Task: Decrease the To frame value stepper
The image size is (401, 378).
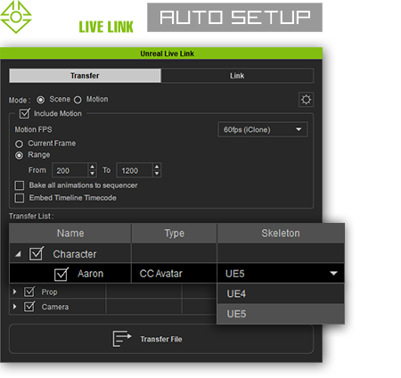Action: [157, 173]
